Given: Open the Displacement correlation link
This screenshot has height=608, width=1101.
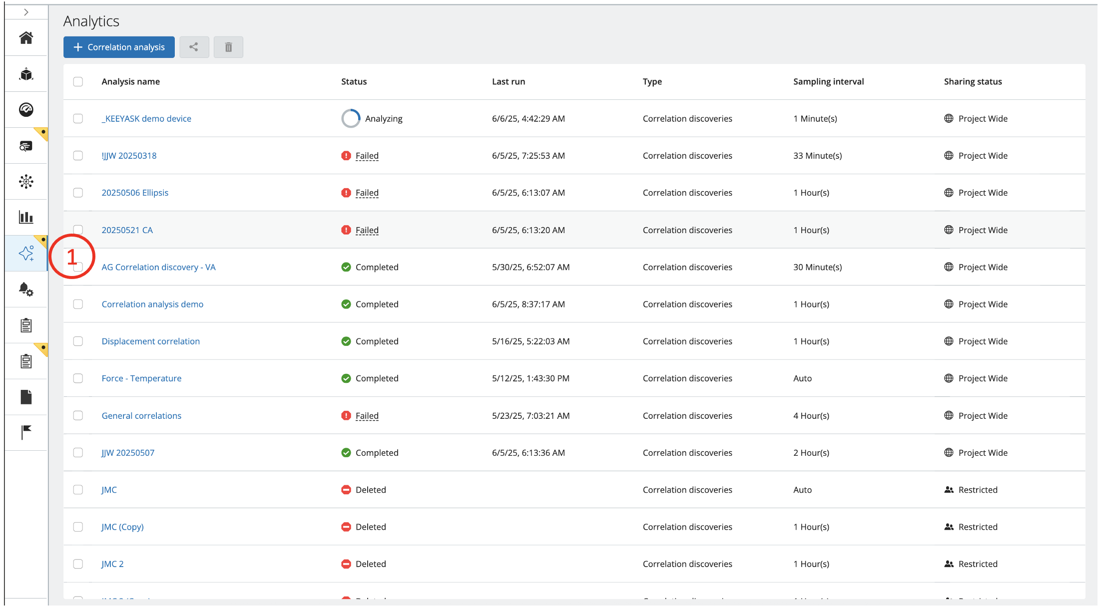Looking at the screenshot, I should [150, 341].
